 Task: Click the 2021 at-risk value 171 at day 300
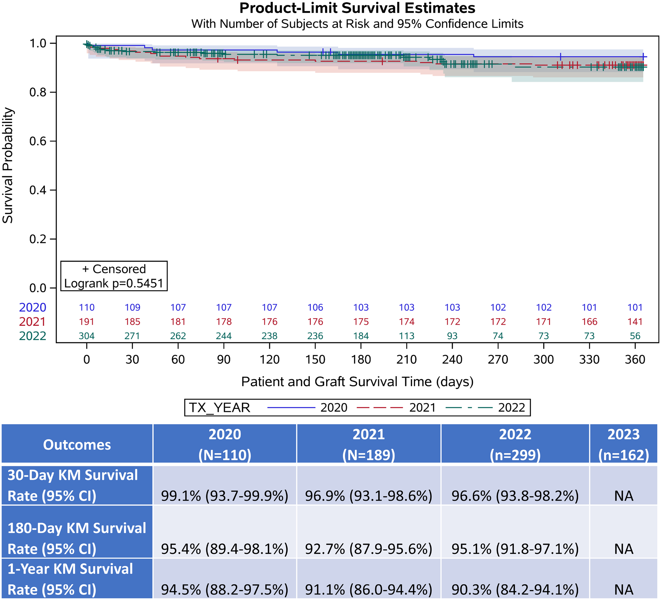click(x=544, y=322)
